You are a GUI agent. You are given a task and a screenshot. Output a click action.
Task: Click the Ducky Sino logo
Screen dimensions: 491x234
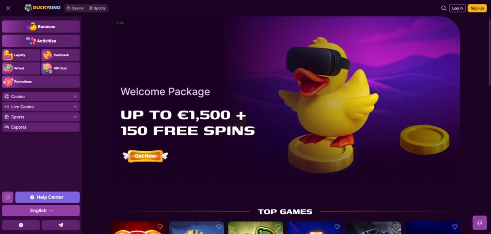tap(43, 8)
